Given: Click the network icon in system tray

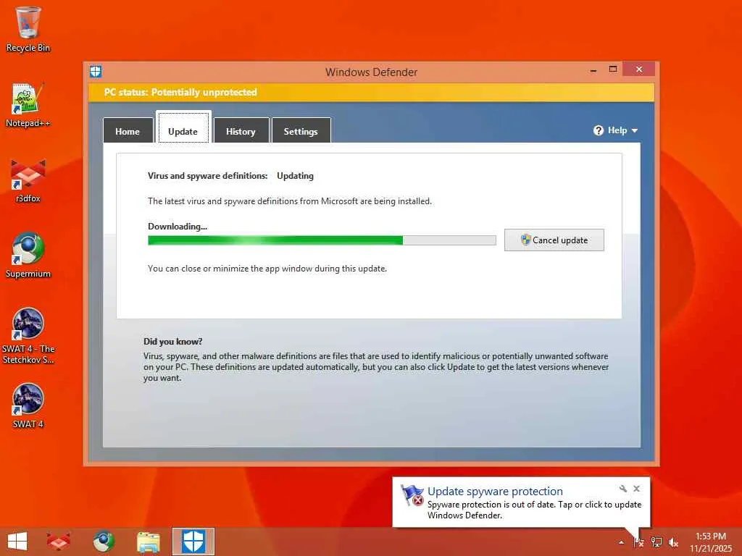Looking at the screenshot, I should coord(656,542).
